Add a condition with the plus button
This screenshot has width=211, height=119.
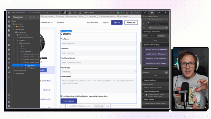click(x=166, y=73)
